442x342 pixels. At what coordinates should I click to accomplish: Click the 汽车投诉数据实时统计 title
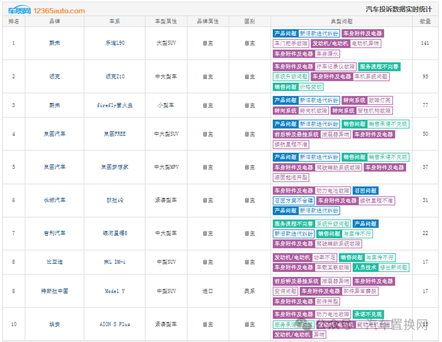click(398, 9)
